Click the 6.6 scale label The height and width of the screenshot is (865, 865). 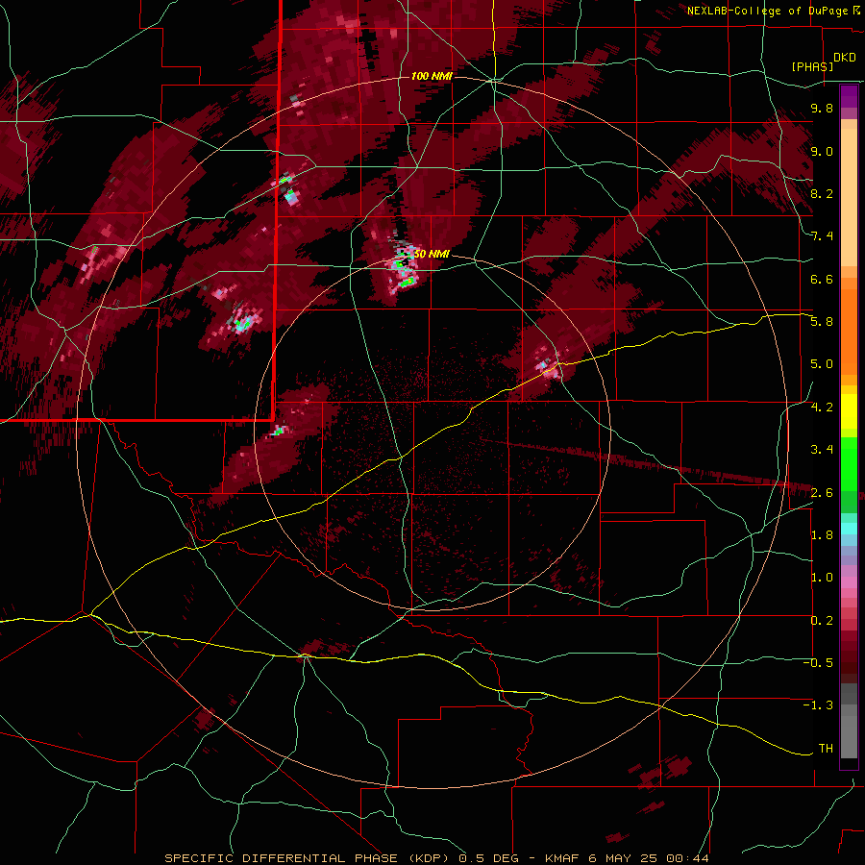(822, 279)
